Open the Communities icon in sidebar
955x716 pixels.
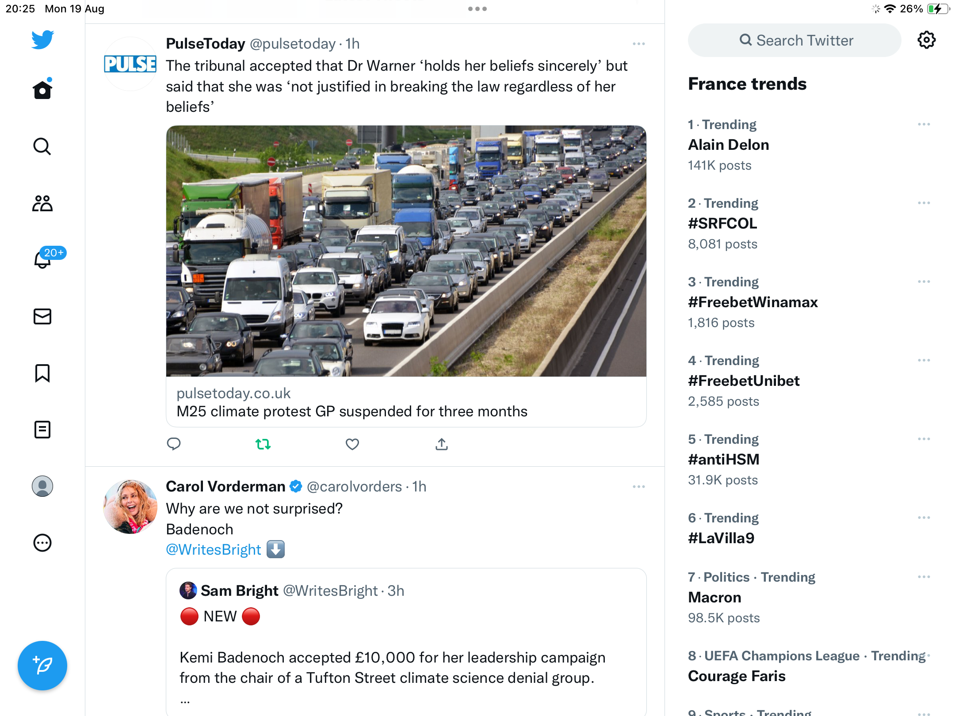click(42, 203)
